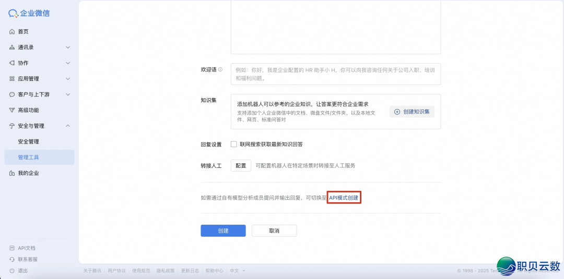Click the 高级功能 icon in sidebar

pos(12,110)
